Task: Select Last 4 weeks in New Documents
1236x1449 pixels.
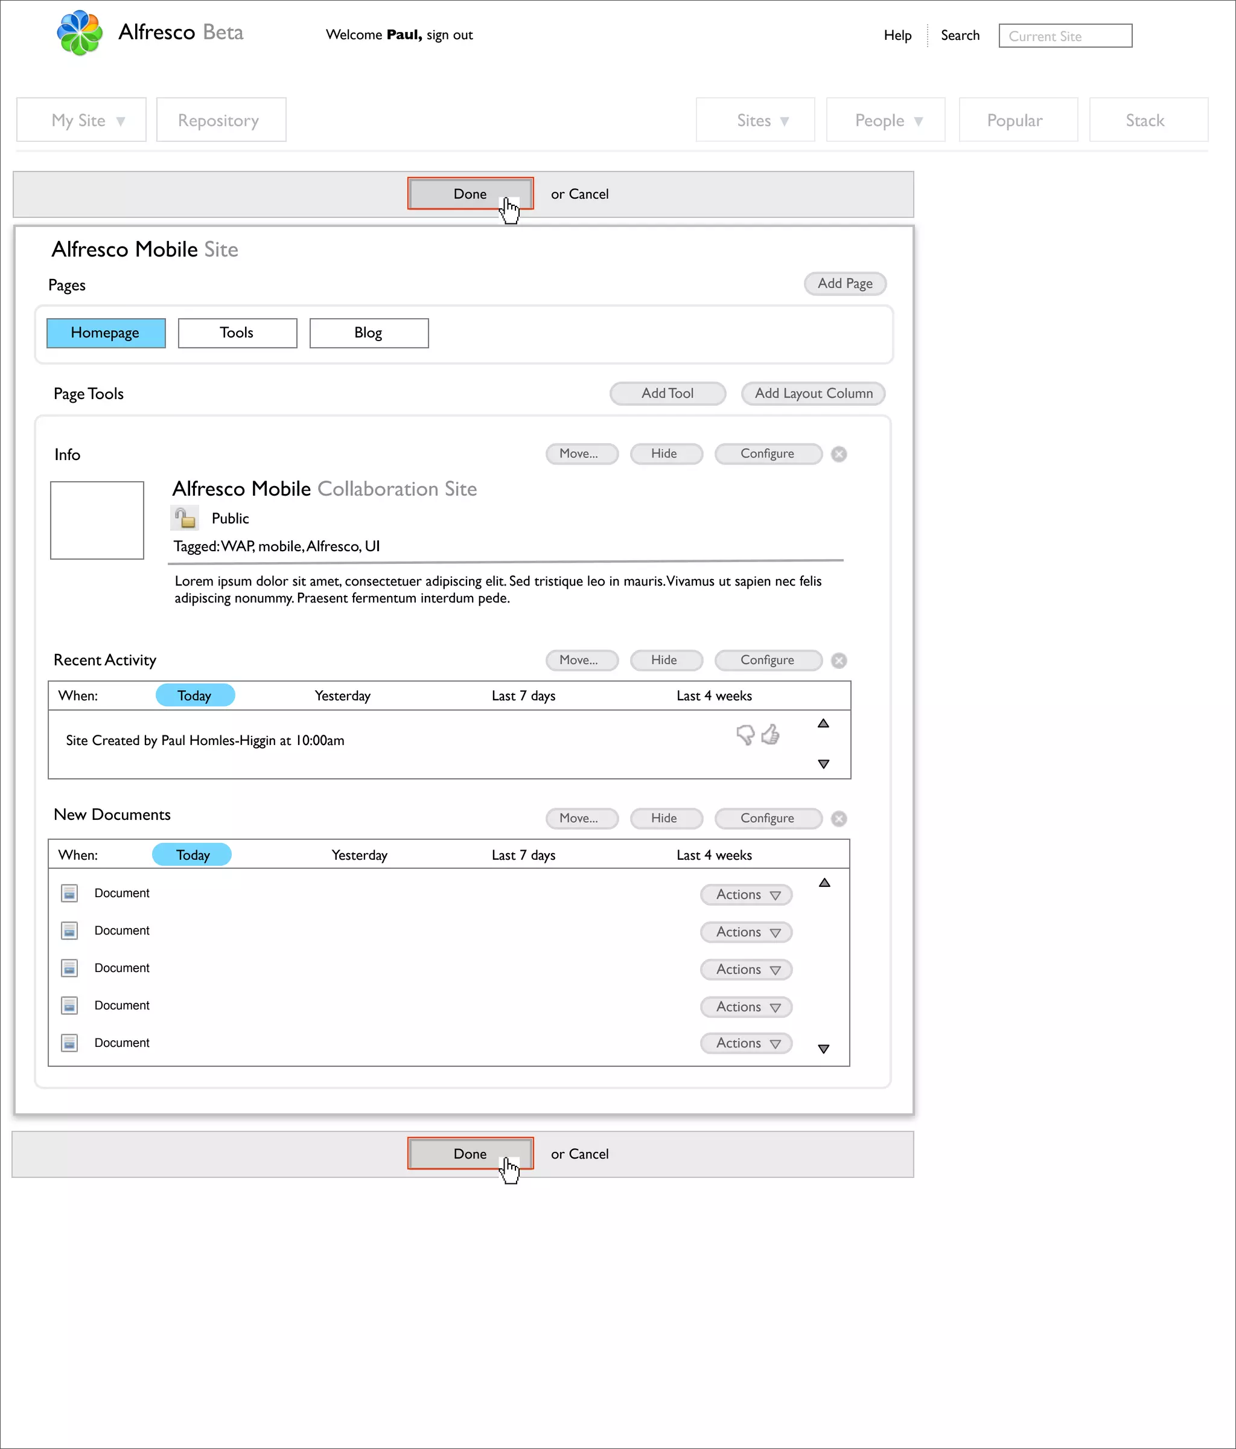Action: 715,856
